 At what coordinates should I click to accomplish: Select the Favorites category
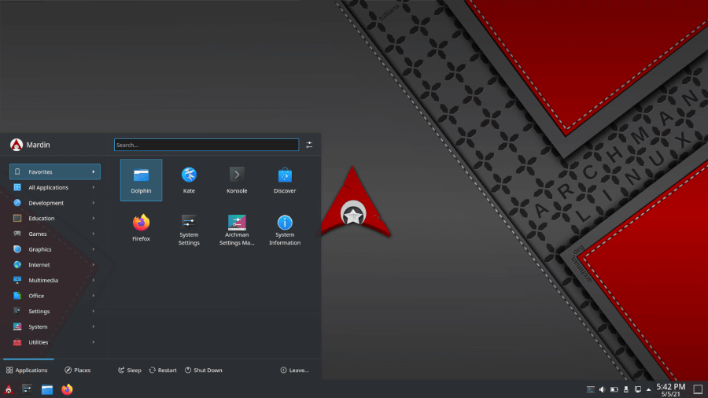point(54,172)
